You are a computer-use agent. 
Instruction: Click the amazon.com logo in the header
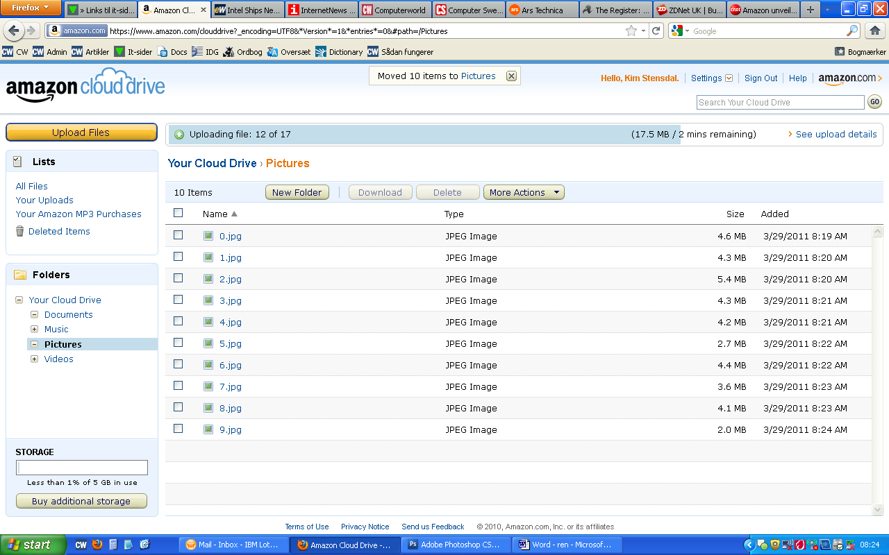point(850,79)
